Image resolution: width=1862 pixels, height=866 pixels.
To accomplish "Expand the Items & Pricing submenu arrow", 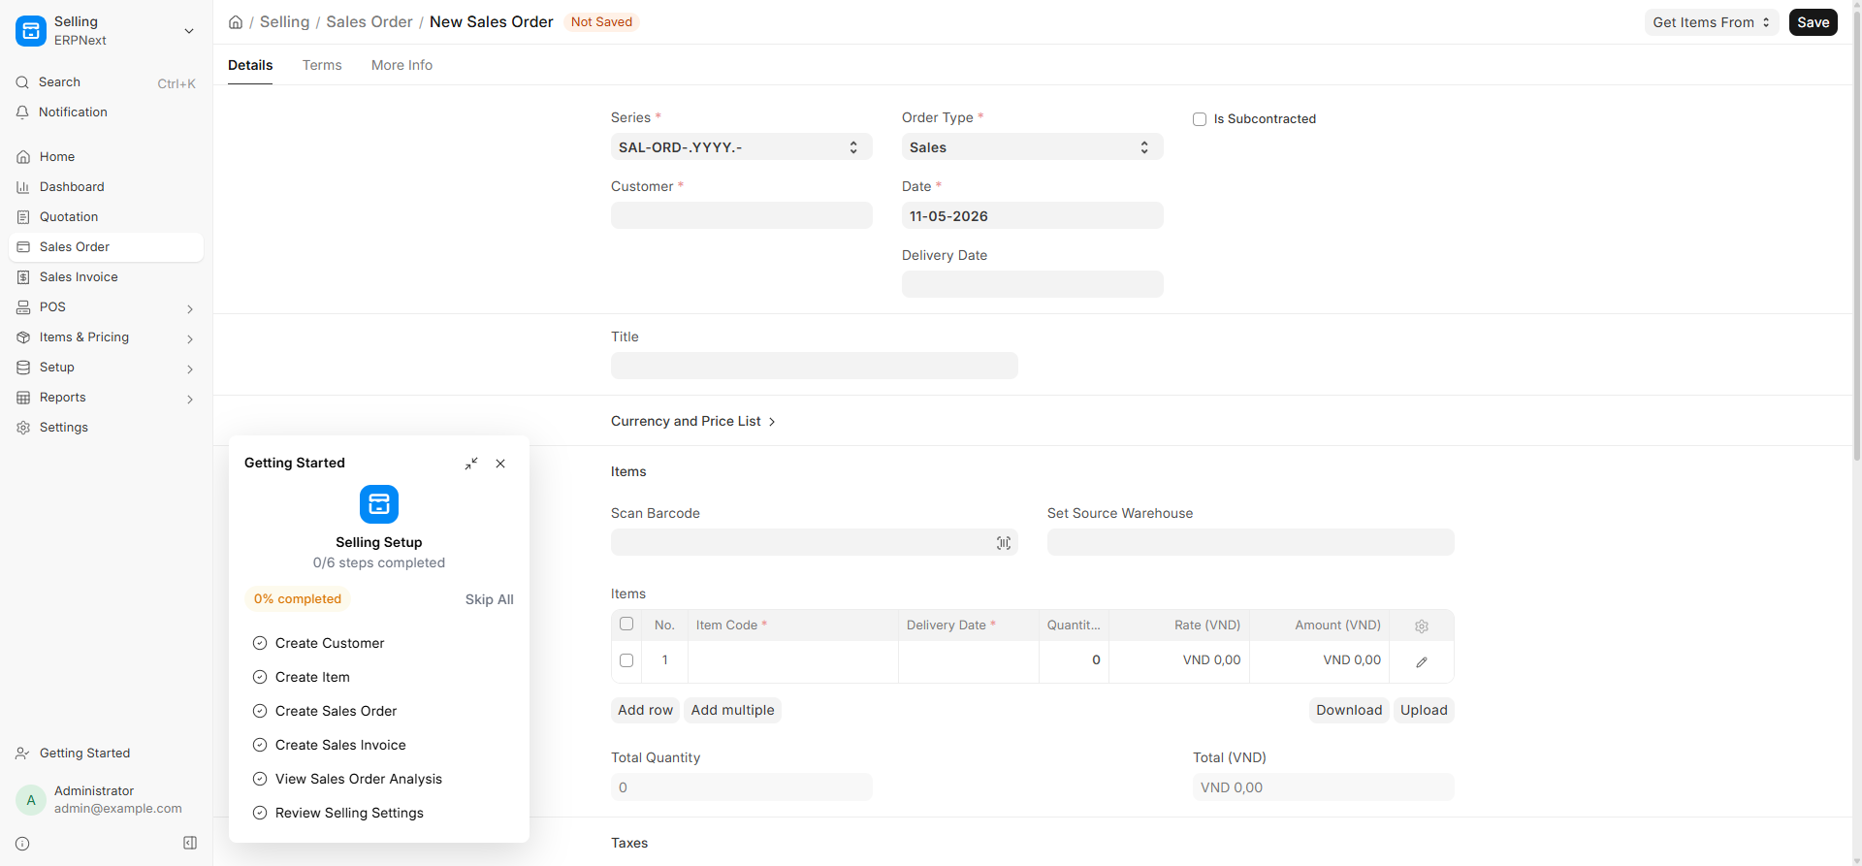I will [190, 339].
